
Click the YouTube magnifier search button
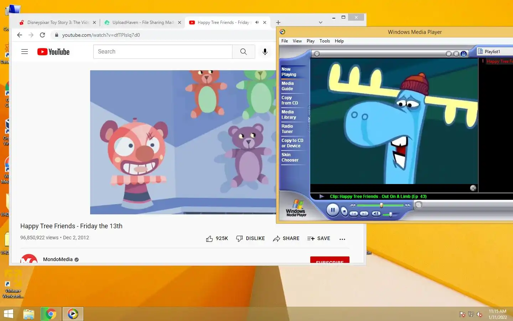244,52
